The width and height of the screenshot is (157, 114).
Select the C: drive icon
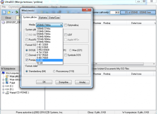point(7,86)
